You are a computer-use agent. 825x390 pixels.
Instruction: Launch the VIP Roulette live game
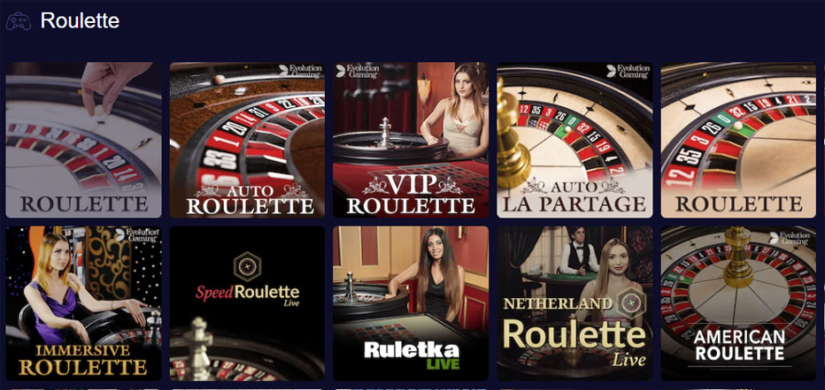(x=411, y=140)
